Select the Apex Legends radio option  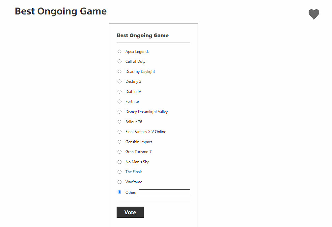[120, 51]
